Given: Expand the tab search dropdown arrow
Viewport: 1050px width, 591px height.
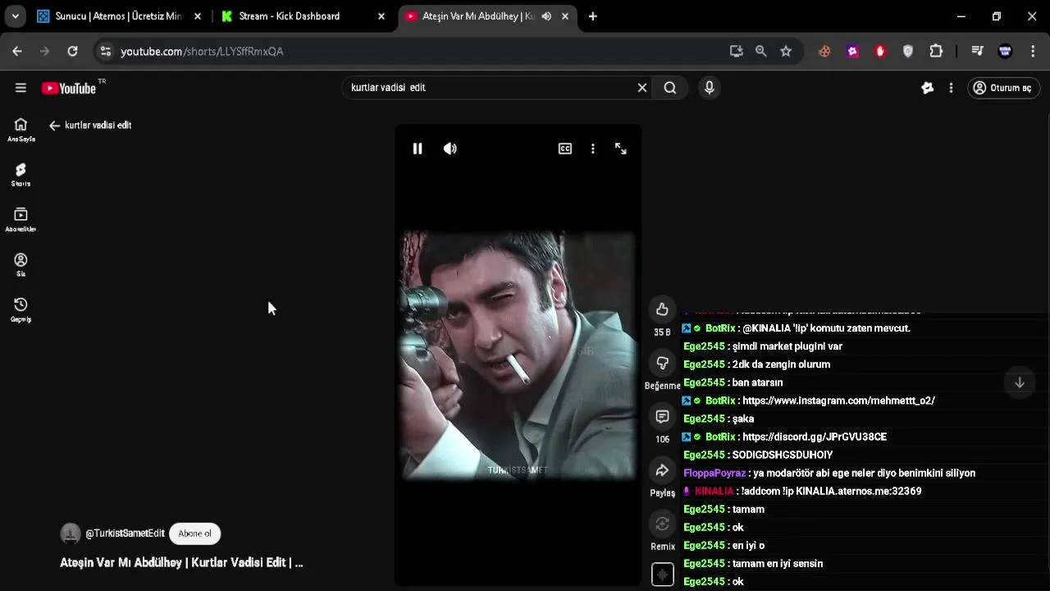Looking at the screenshot, I should tap(15, 16).
